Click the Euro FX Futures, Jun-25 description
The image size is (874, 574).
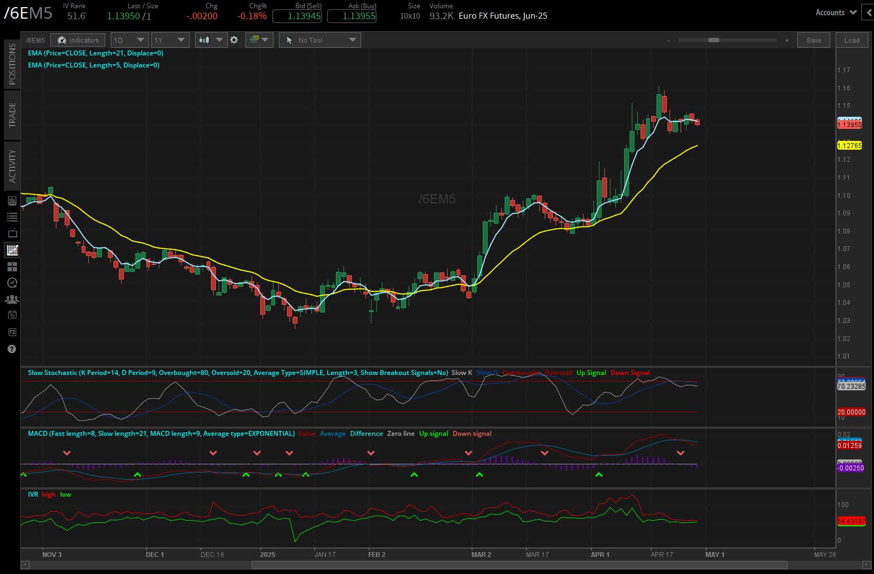tap(502, 16)
